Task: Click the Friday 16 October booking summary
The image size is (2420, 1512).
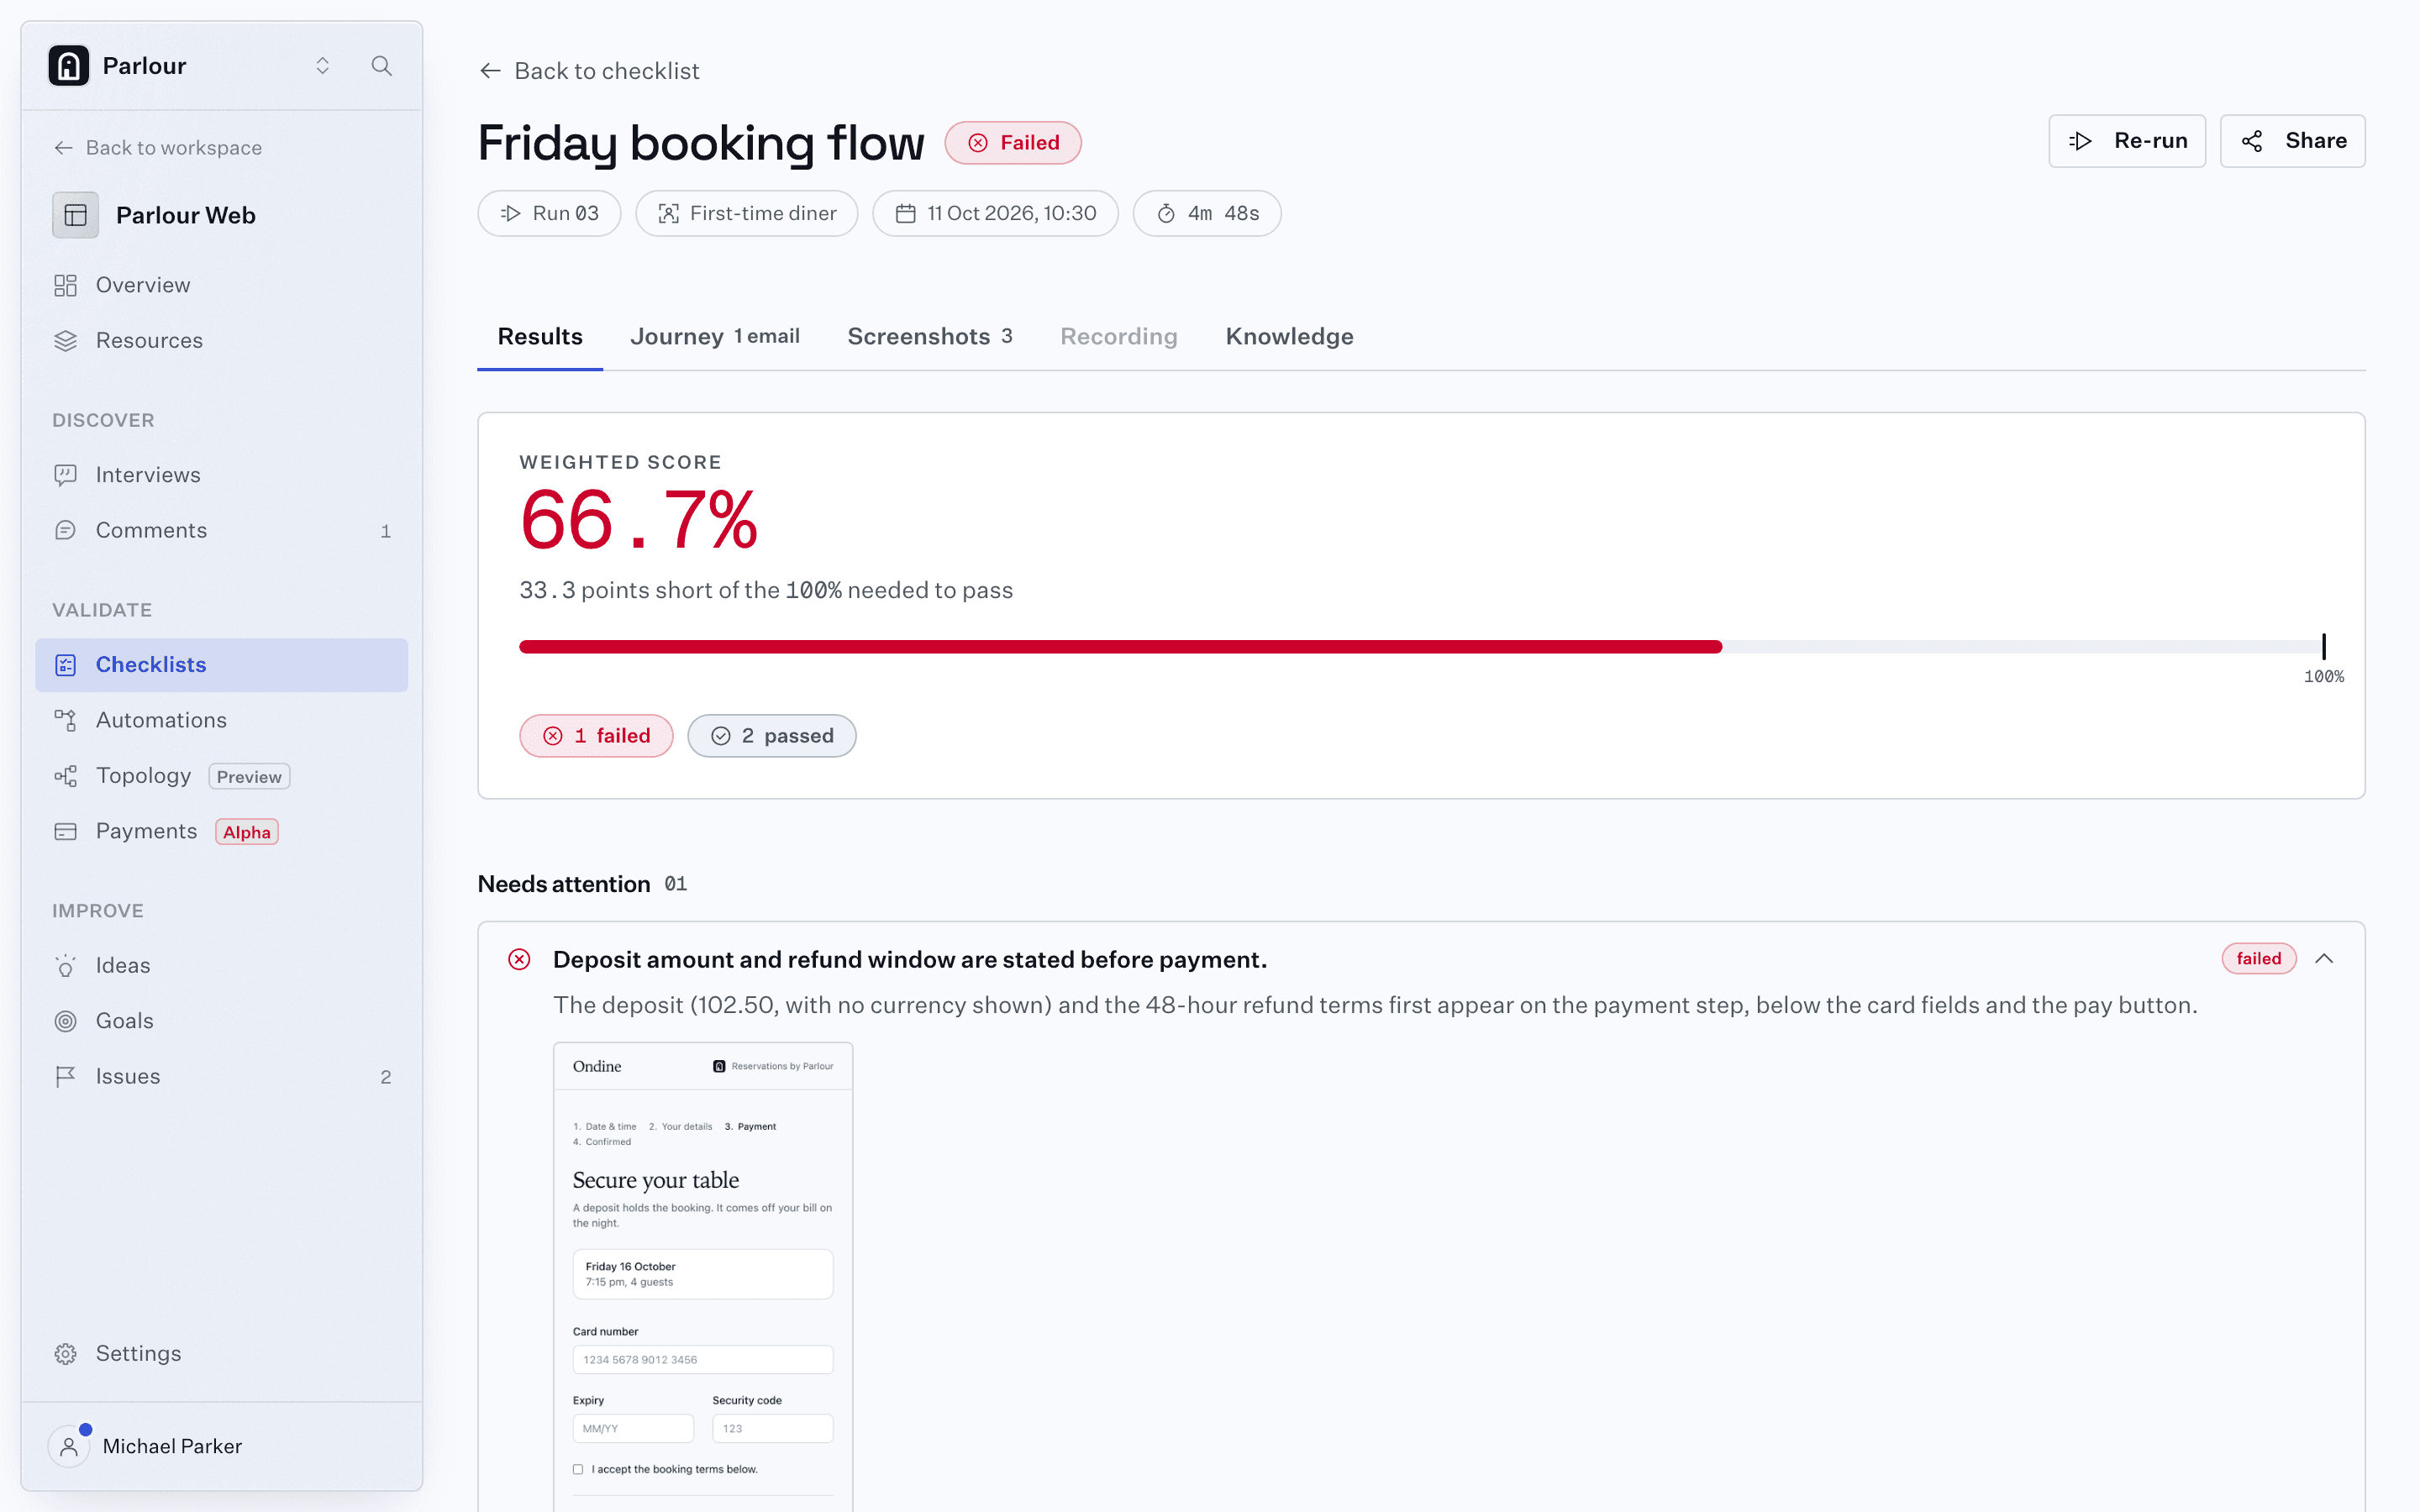Action: (x=703, y=1274)
